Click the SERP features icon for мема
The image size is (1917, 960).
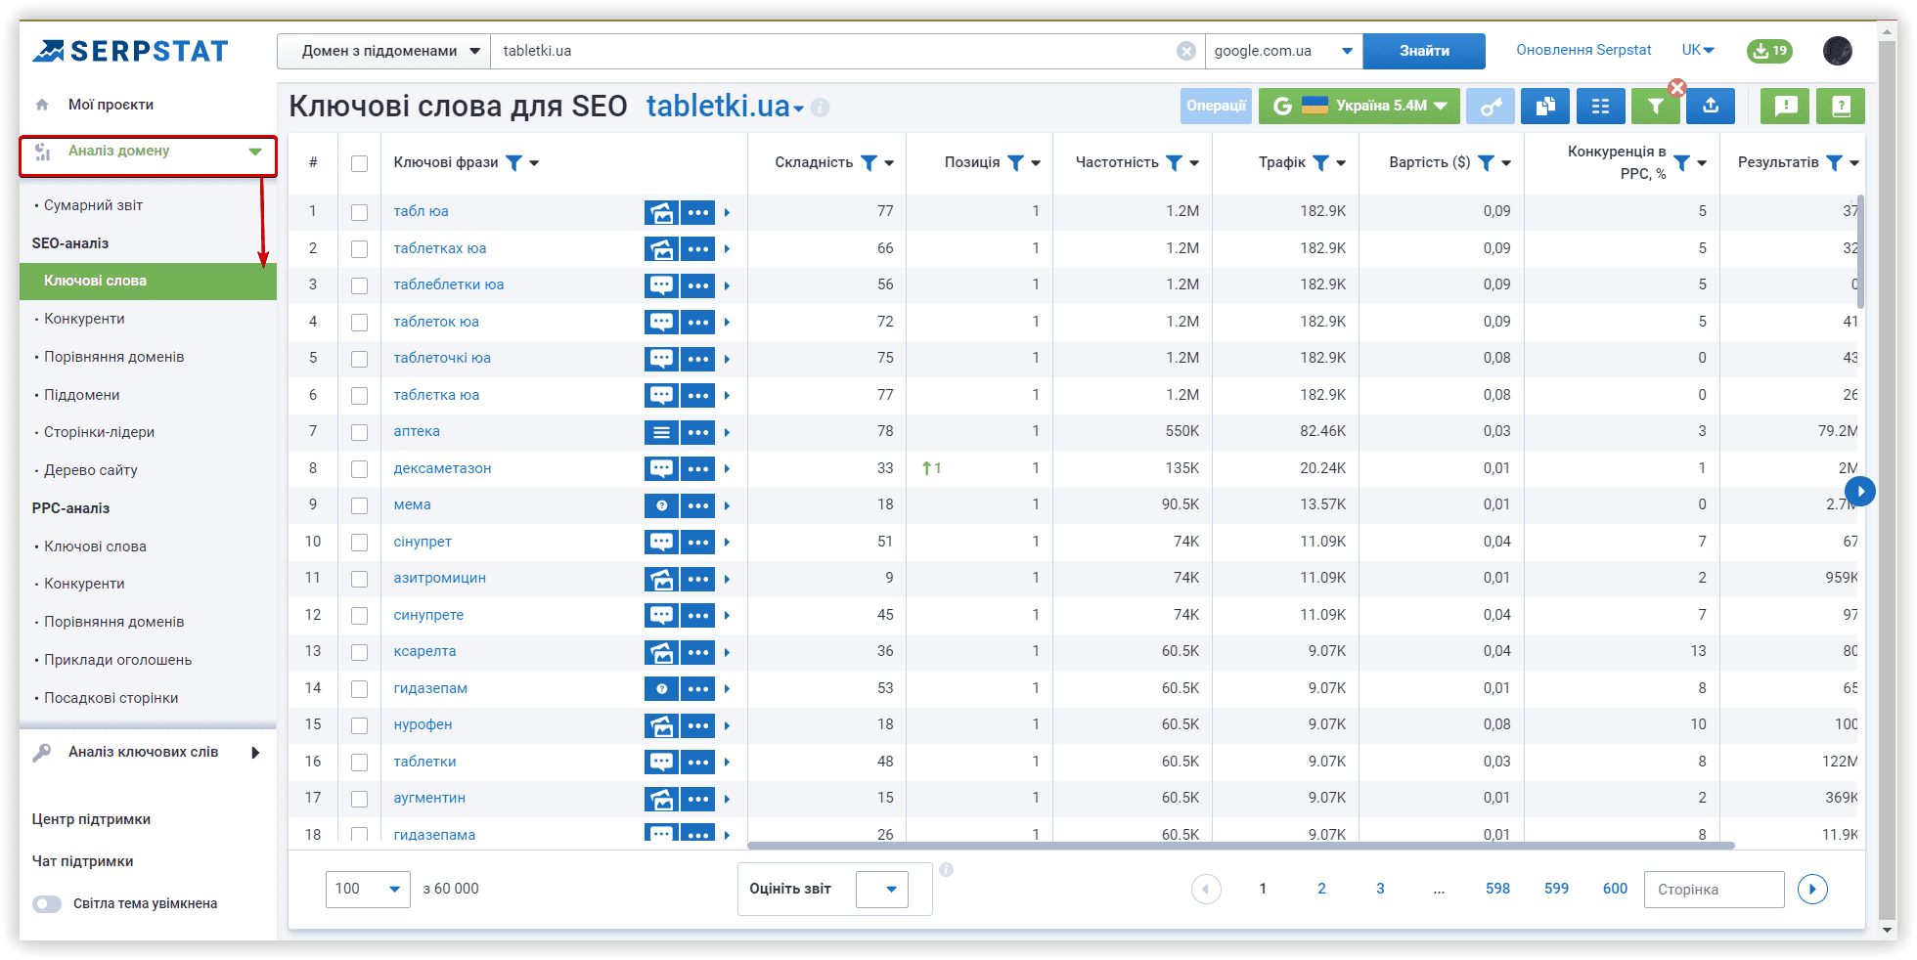pyautogui.click(x=662, y=505)
